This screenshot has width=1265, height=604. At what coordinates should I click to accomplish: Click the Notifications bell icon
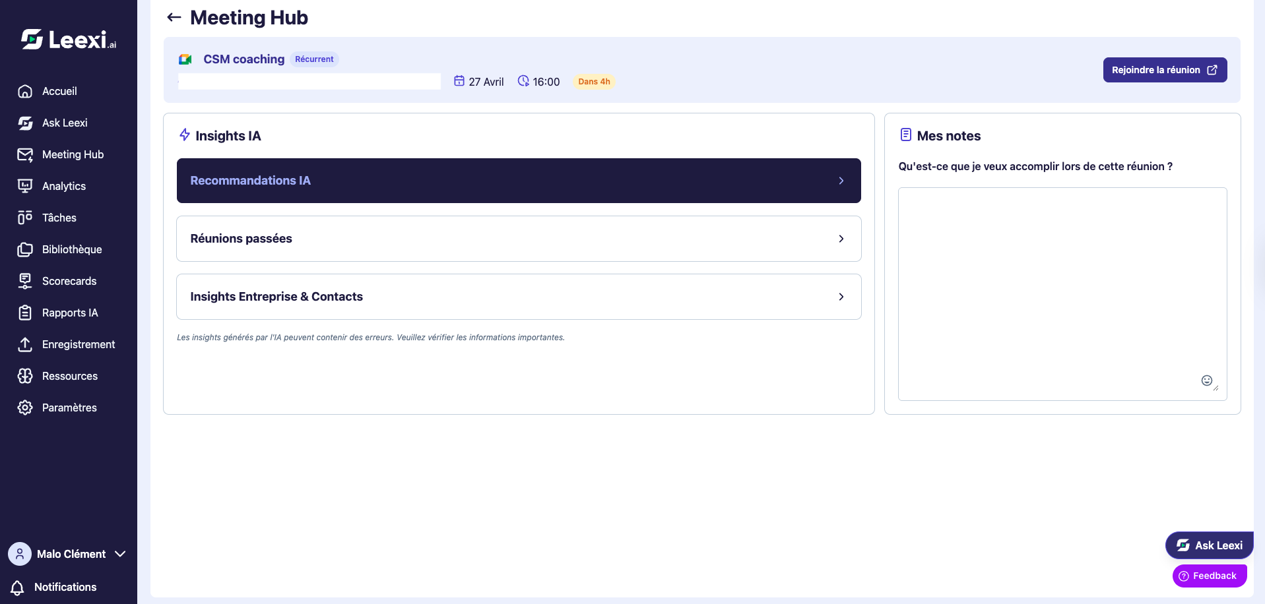[x=18, y=587]
